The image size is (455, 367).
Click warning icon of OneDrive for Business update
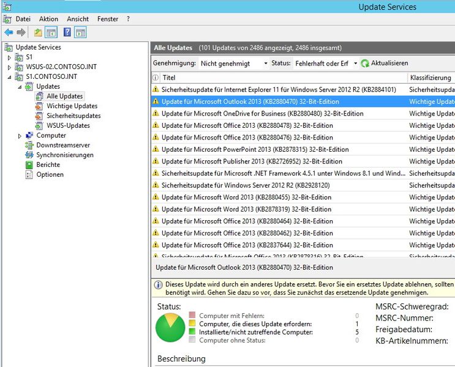coord(156,113)
